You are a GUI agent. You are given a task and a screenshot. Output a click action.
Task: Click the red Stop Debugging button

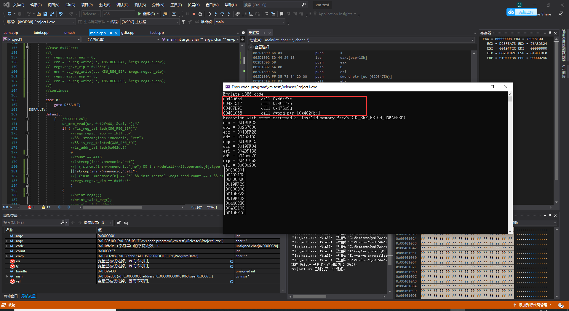[x=194, y=14]
